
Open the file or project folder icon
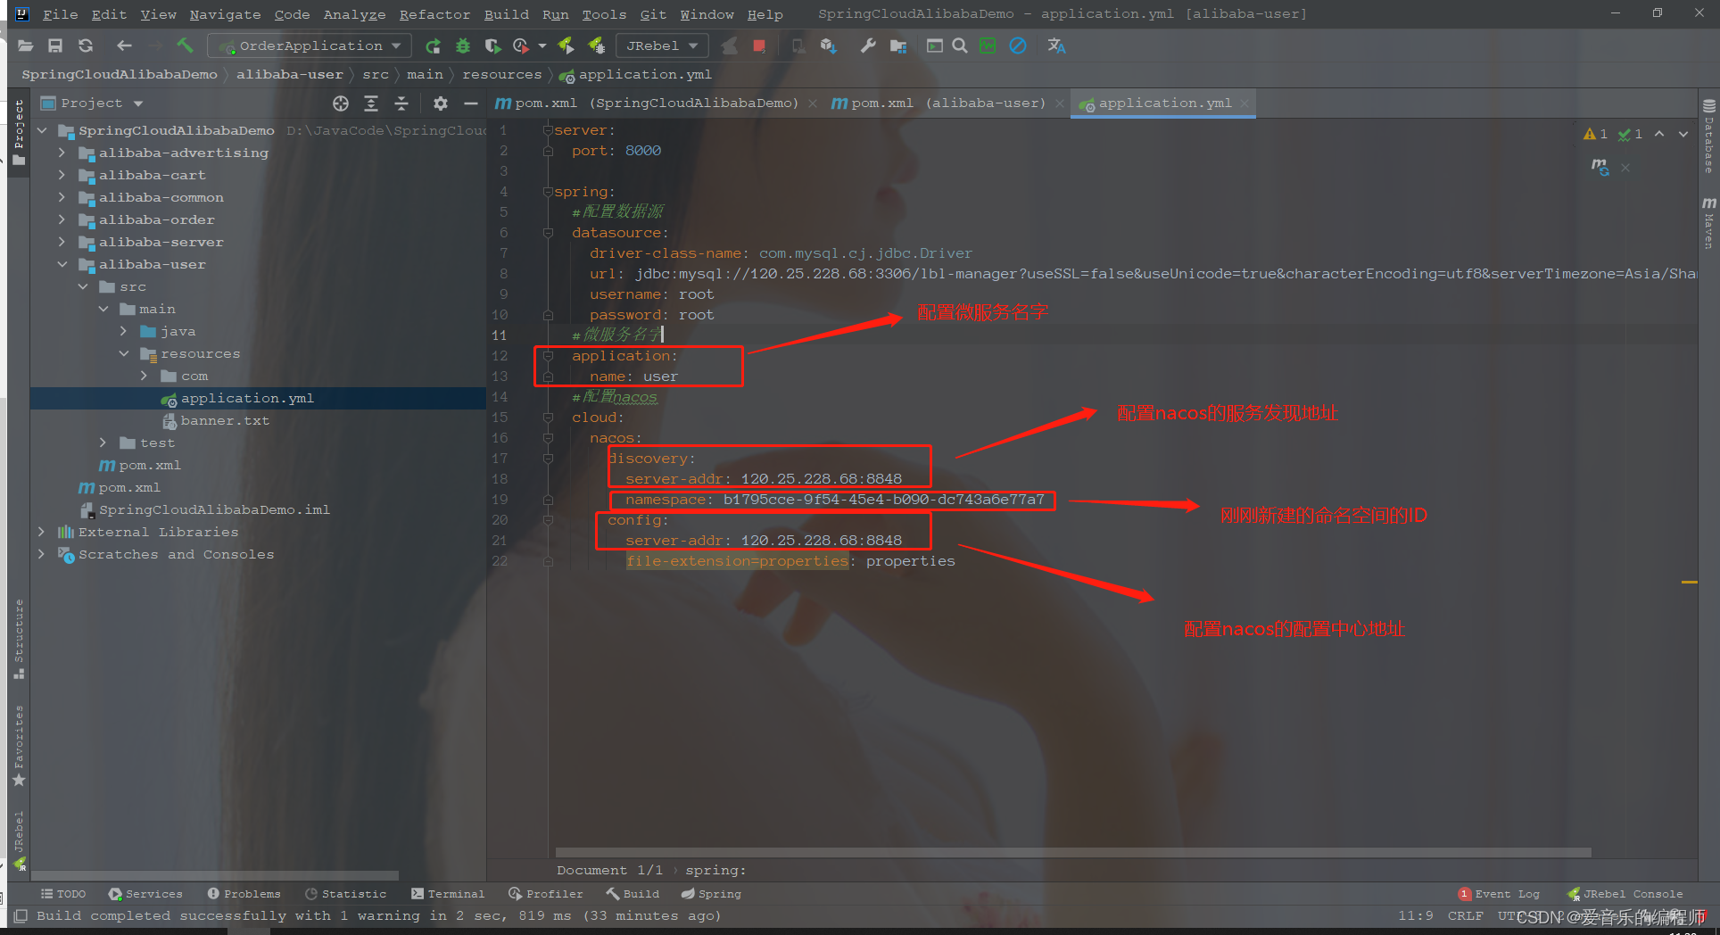[x=26, y=46]
